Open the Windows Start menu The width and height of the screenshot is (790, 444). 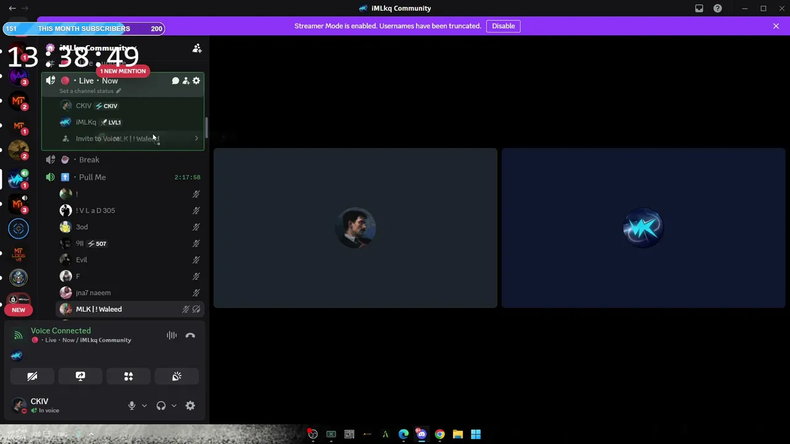(476, 434)
